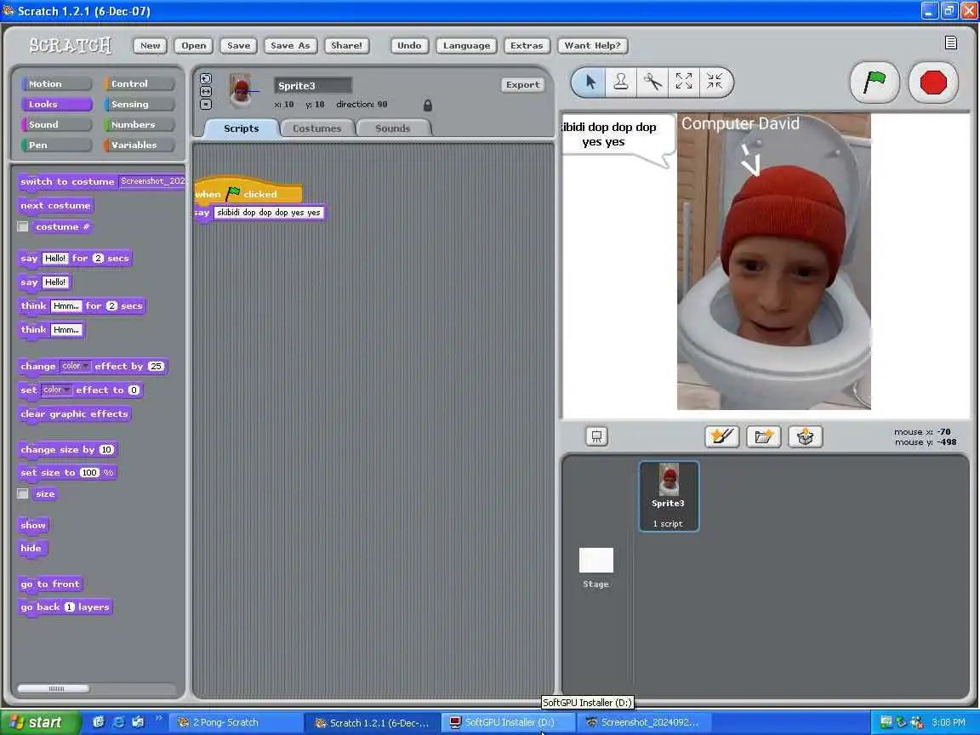Enable the size stage monitor checkbox

23,493
